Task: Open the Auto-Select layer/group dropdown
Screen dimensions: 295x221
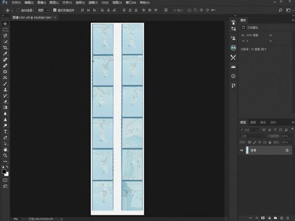Action: click(43, 10)
